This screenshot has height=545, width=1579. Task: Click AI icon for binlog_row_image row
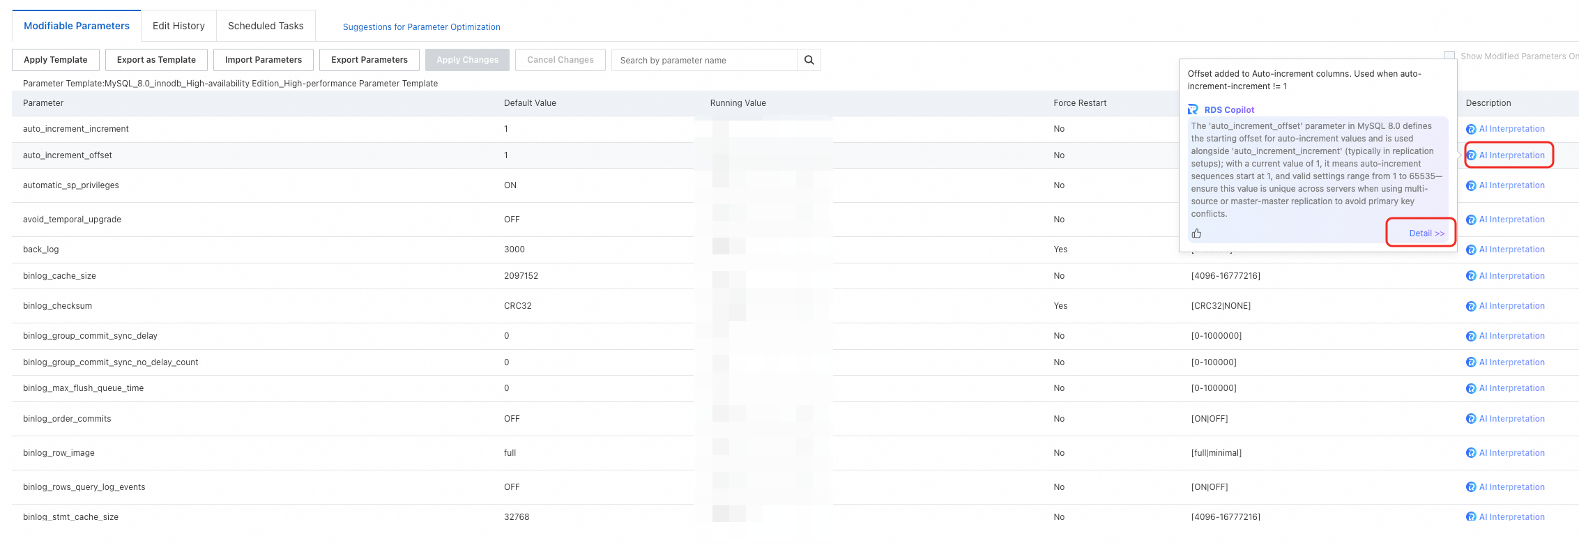1471,453
